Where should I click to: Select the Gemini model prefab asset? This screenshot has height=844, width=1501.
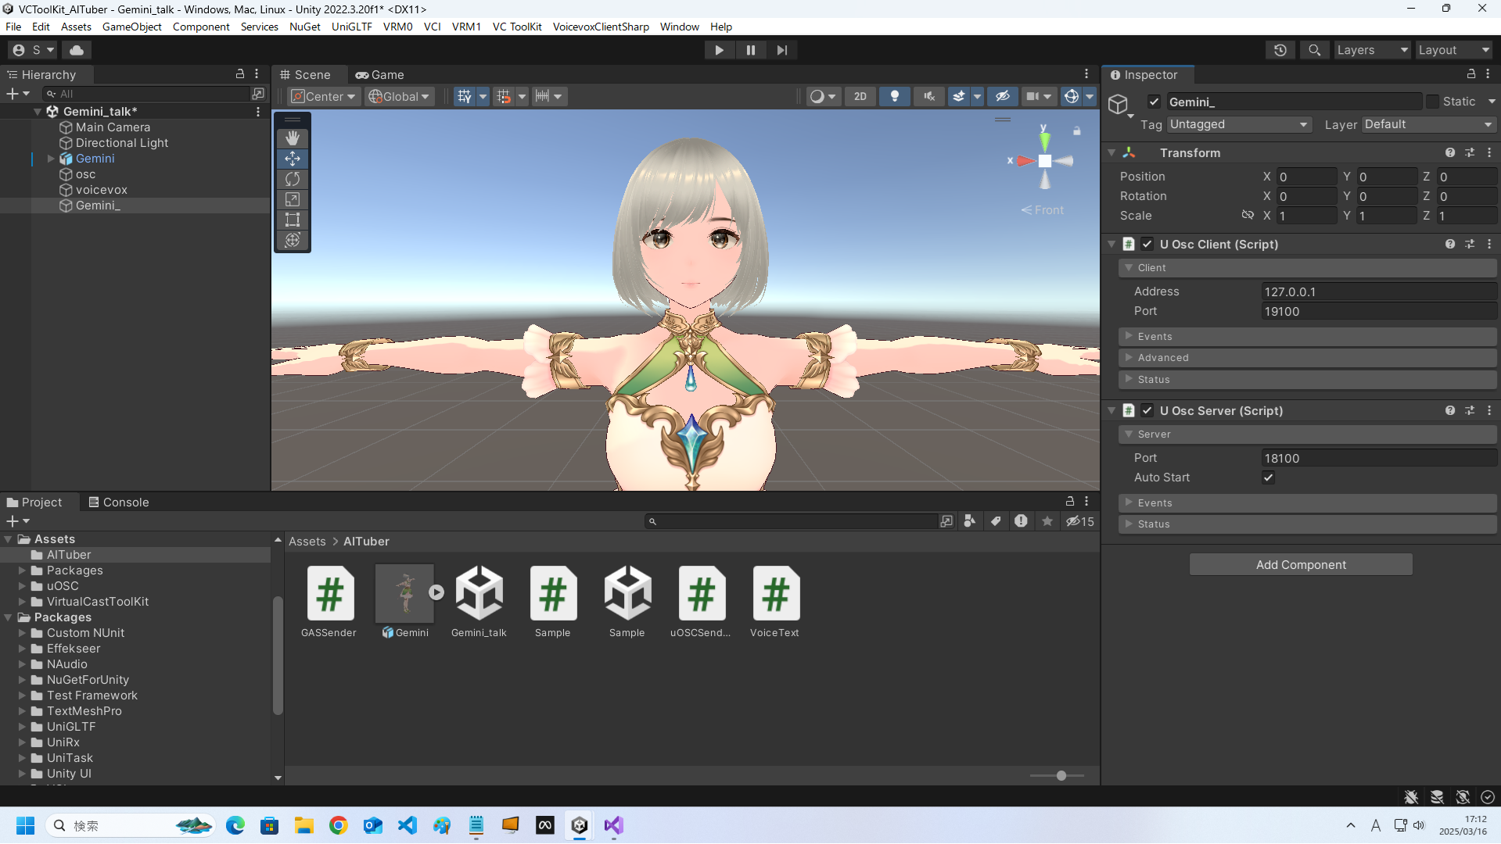tap(405, 602)
